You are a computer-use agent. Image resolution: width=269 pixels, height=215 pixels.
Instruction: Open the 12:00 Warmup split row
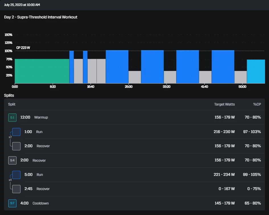(134, 117)
